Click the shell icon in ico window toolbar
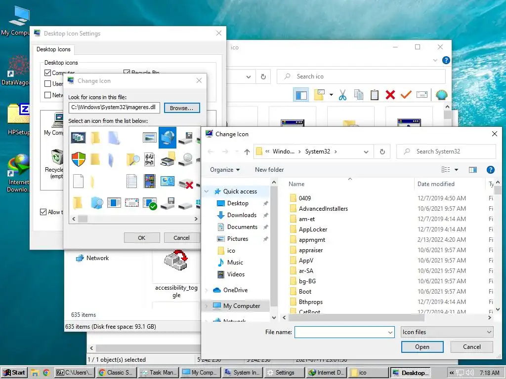 [x=441, y=95]
